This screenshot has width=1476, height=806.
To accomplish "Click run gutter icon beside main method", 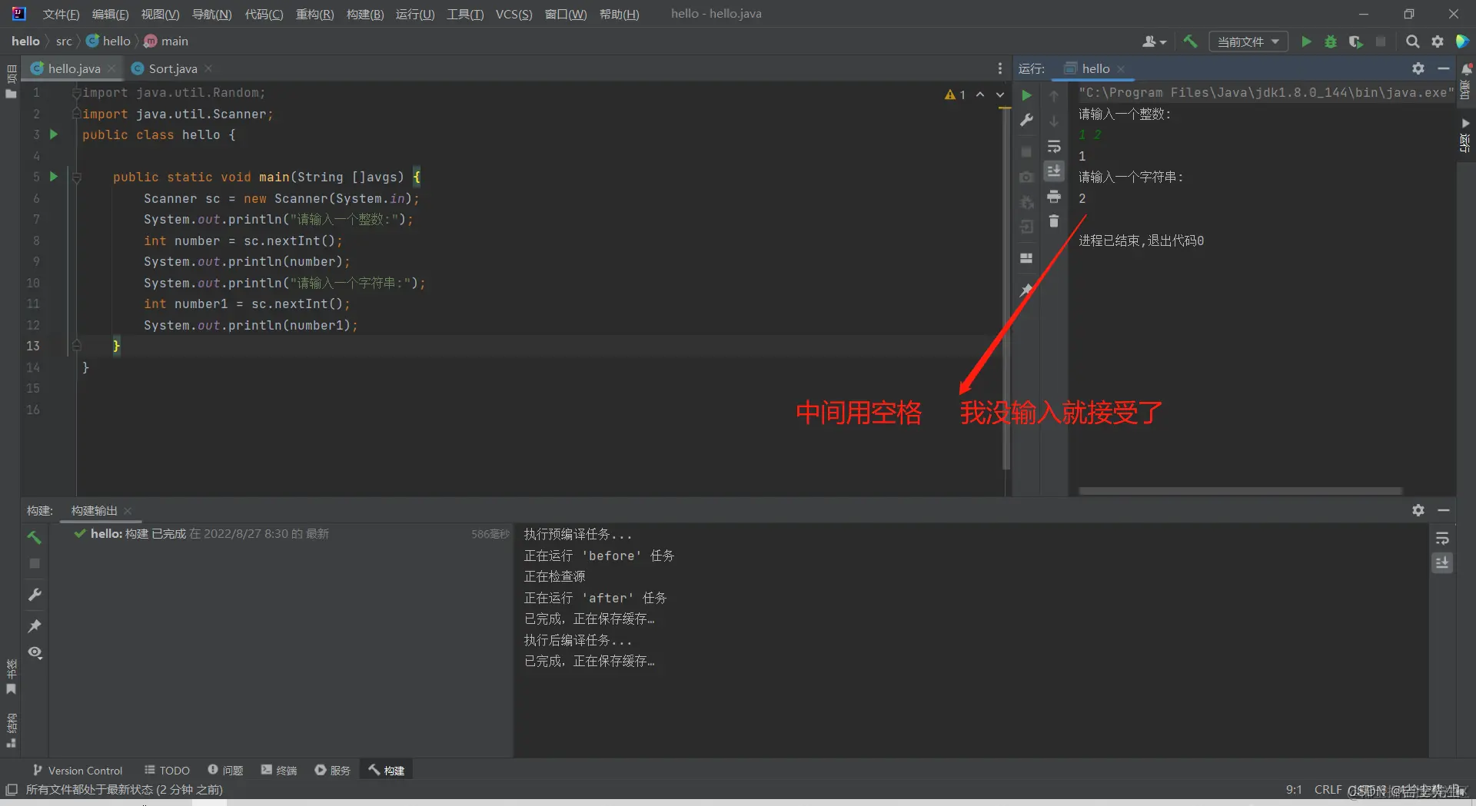I will [54, 177].
